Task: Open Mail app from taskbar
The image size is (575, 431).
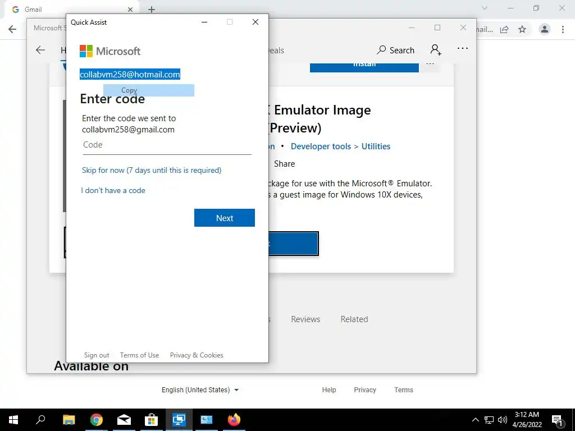Action: pyautogui.click(x=124, y=420)
